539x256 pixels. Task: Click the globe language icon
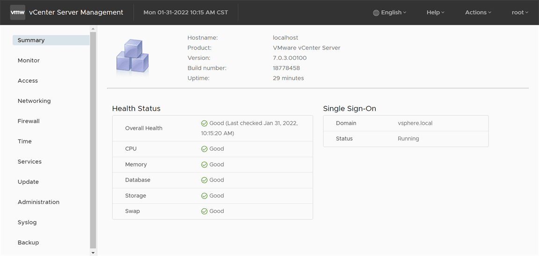376,13
